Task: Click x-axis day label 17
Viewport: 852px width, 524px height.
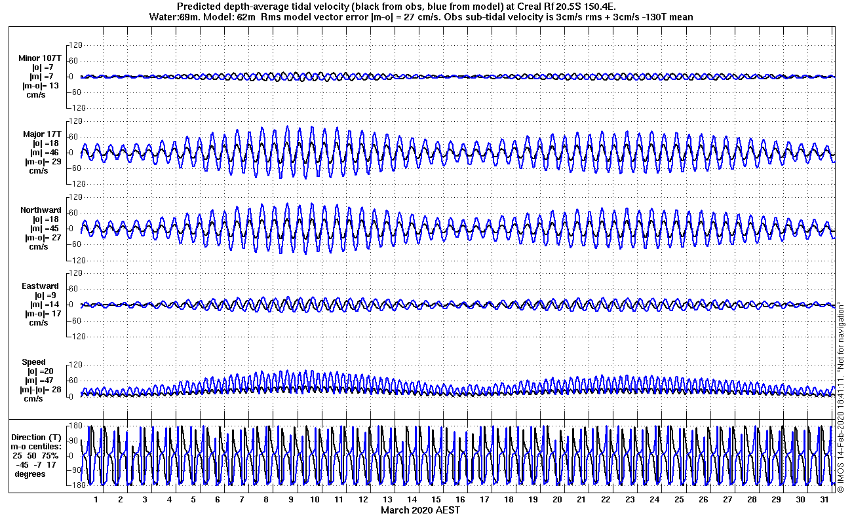Action: coord(484,500)
